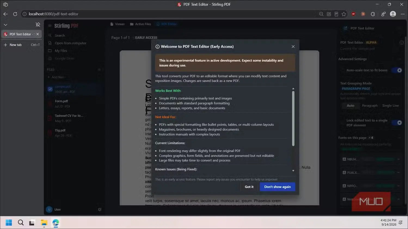Open the tab actions icon in title bar

click(5, 4)
